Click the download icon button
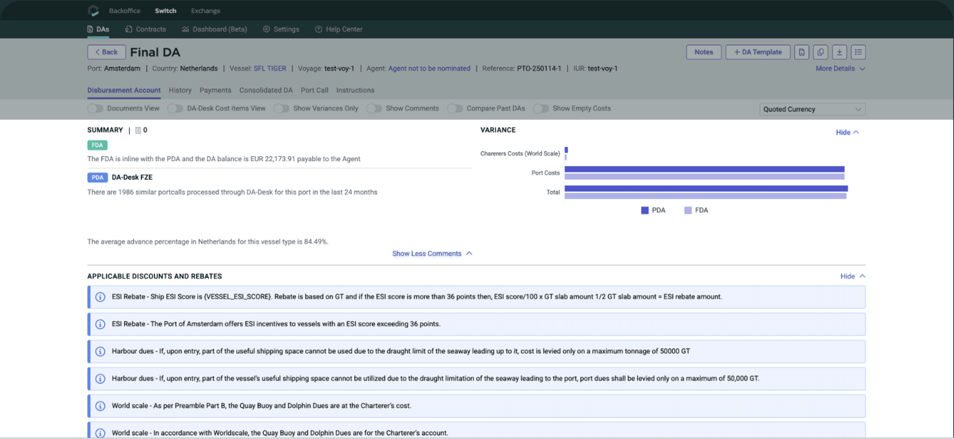954x439 pixels. [839, 52]
